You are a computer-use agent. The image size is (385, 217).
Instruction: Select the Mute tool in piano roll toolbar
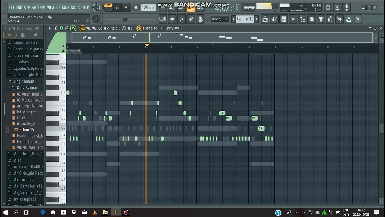pos(106,28)
